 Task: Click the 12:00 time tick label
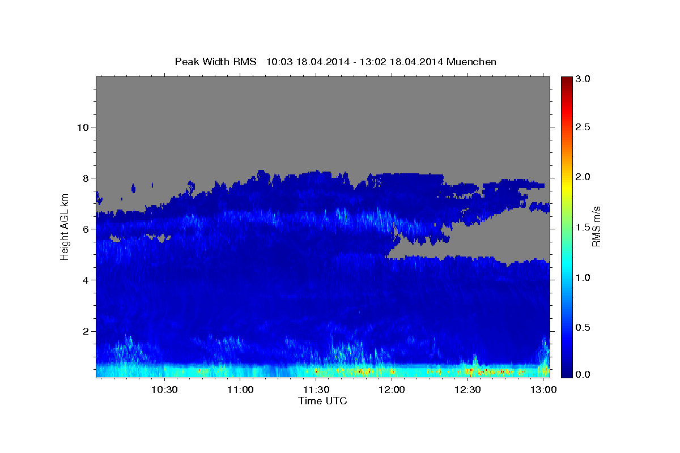point(392,390)
